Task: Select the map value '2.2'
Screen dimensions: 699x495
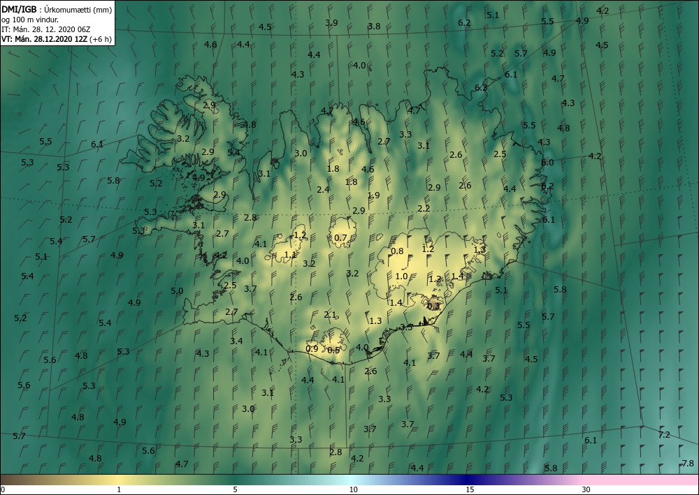Action: tap(424, 208)
